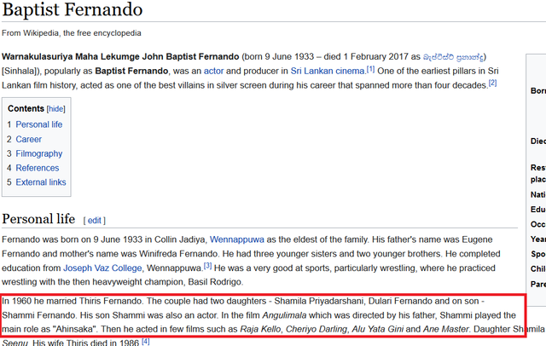
Task: Jump to Filmography in Contents
Action: pyautogui.click(x=39, y=153)
